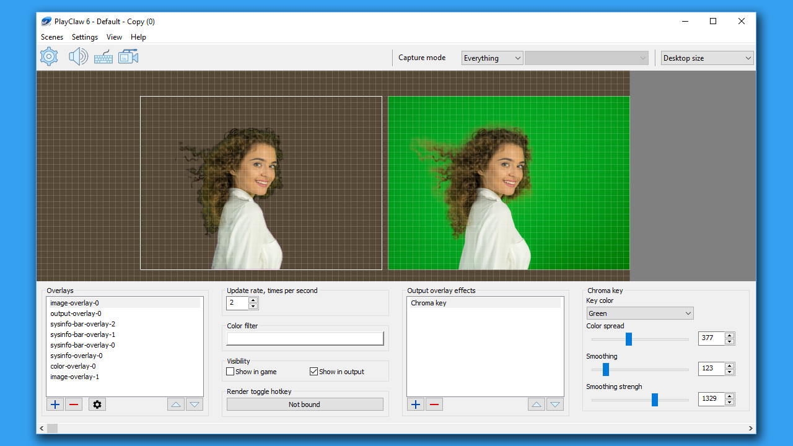Move the selected overlay up in the list
This screenshot has height=446, width=793.
[x=175, y=404]
